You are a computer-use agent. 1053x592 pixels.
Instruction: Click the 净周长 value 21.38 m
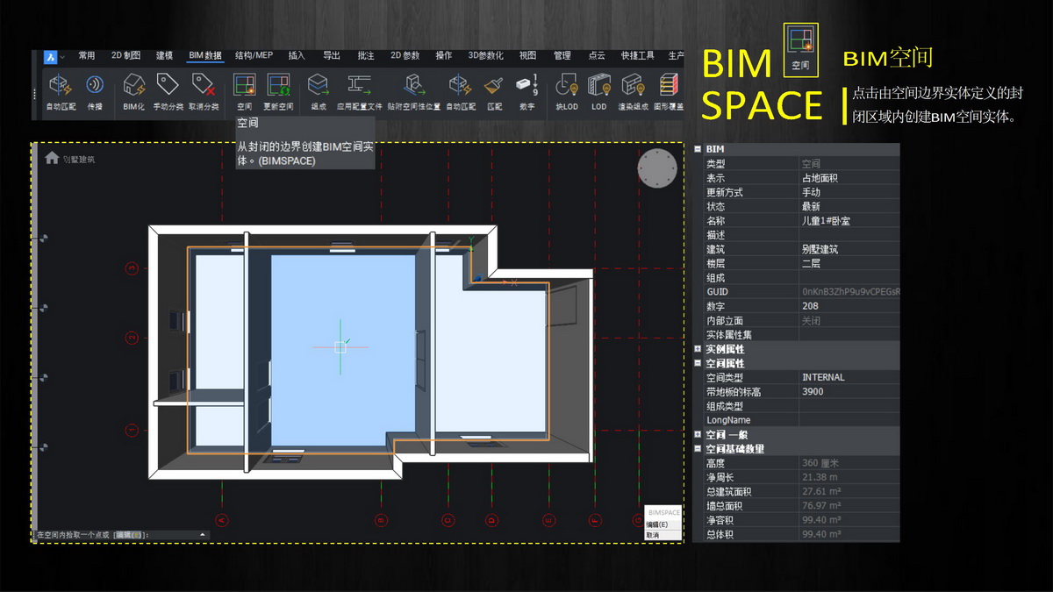849,477
